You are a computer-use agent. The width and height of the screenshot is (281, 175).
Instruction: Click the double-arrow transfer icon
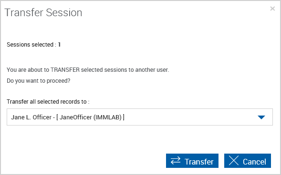[176, 161]
